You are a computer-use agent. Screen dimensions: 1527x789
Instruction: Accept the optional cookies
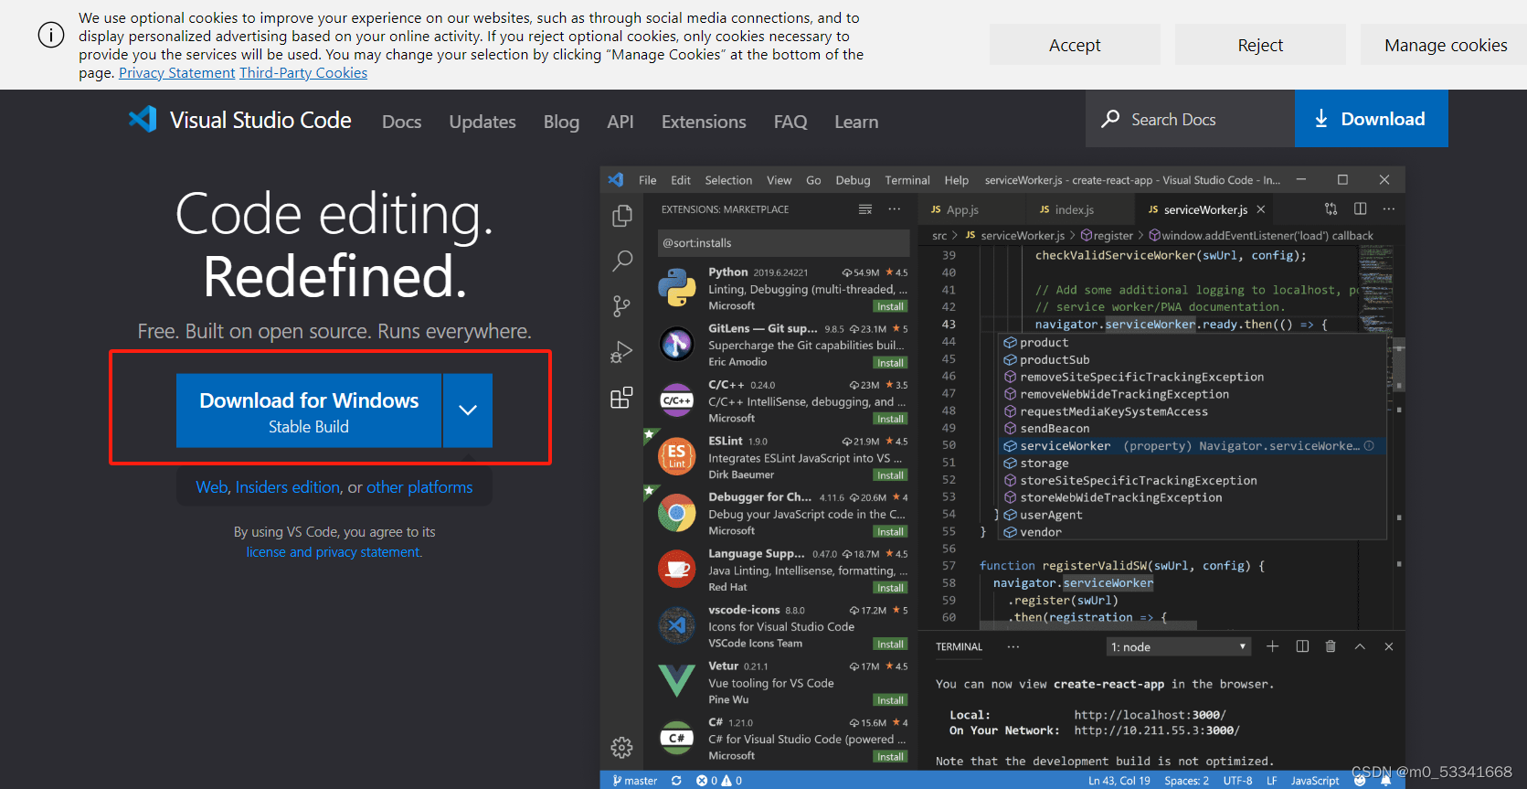1075,45
